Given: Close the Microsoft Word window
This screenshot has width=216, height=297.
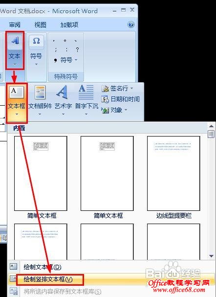Looking at the screenshot, I should tap(132, 10).
